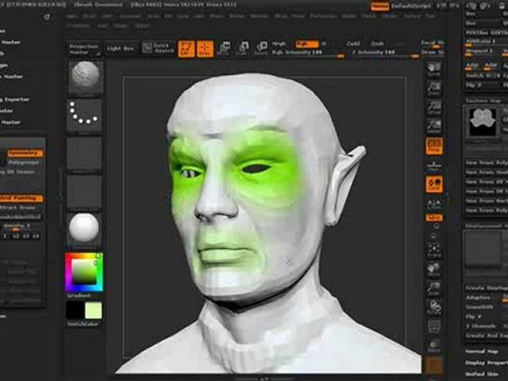The width and height of the screenshot is (508, 381).
Task: Click the x4 button in left panel
Action: [x=35, y=236]
